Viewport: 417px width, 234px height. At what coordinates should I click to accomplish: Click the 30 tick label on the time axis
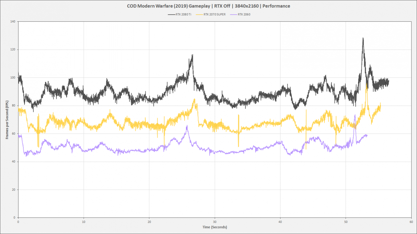tap(215, 222)
